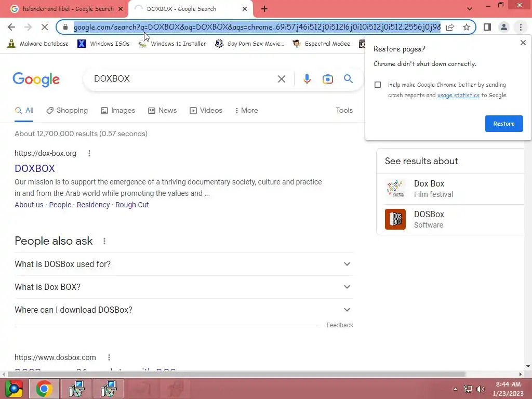Open Chrome three-dot menu
Screen dimensions: 532x399
coord(521,27)
